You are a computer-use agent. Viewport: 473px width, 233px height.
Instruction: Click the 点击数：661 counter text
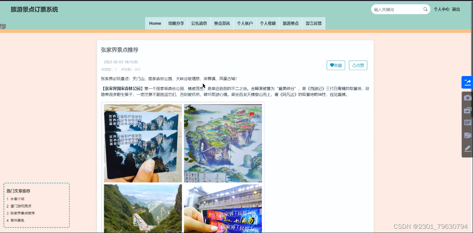[x=131, y=69]
